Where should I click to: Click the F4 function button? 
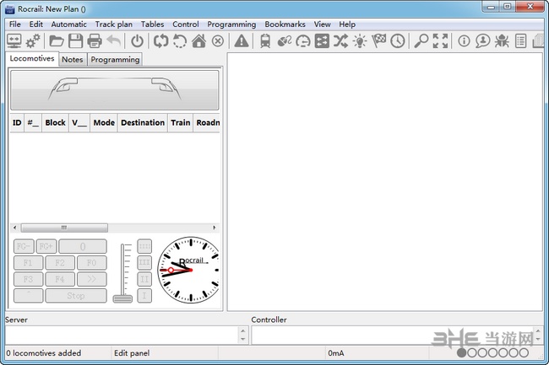[60, 279]
